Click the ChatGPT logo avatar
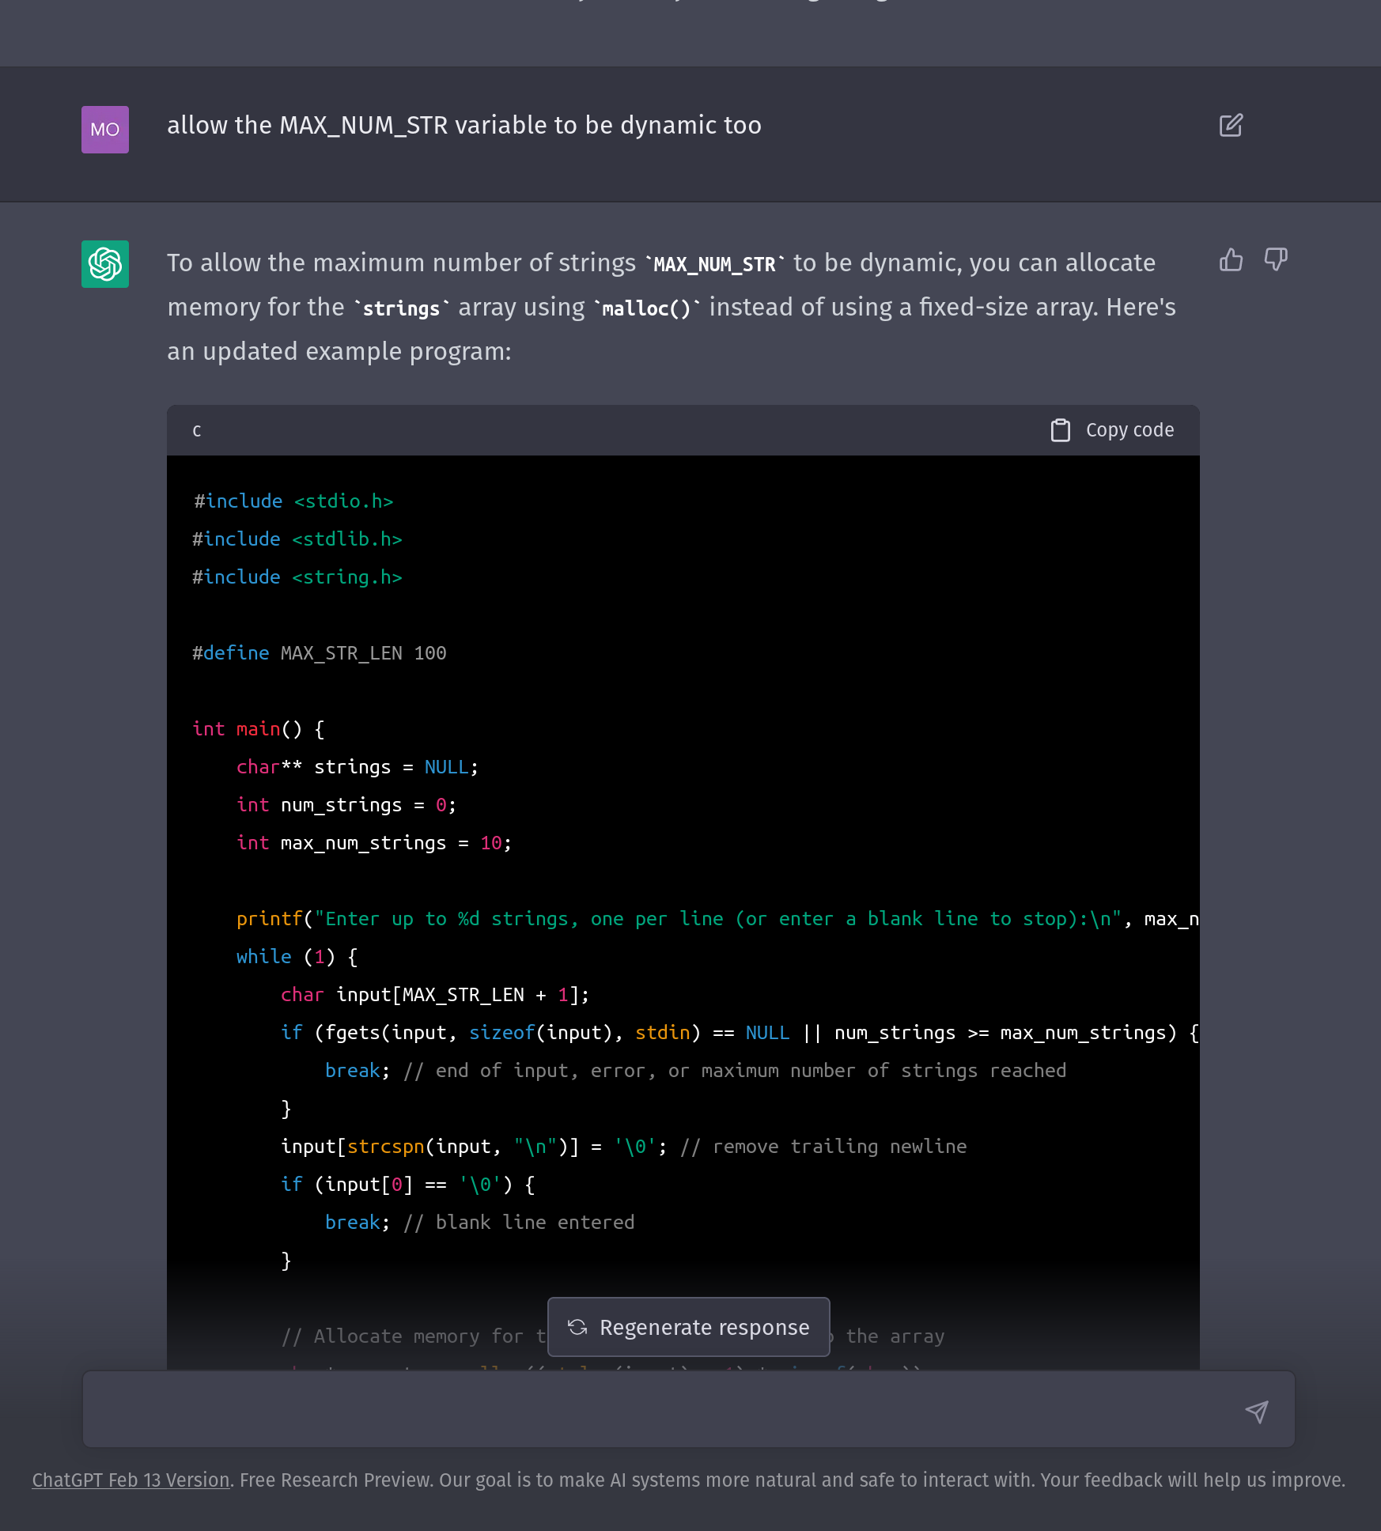The width and height of the screenshot is (1381, 1531). click(x=105, y=264)
